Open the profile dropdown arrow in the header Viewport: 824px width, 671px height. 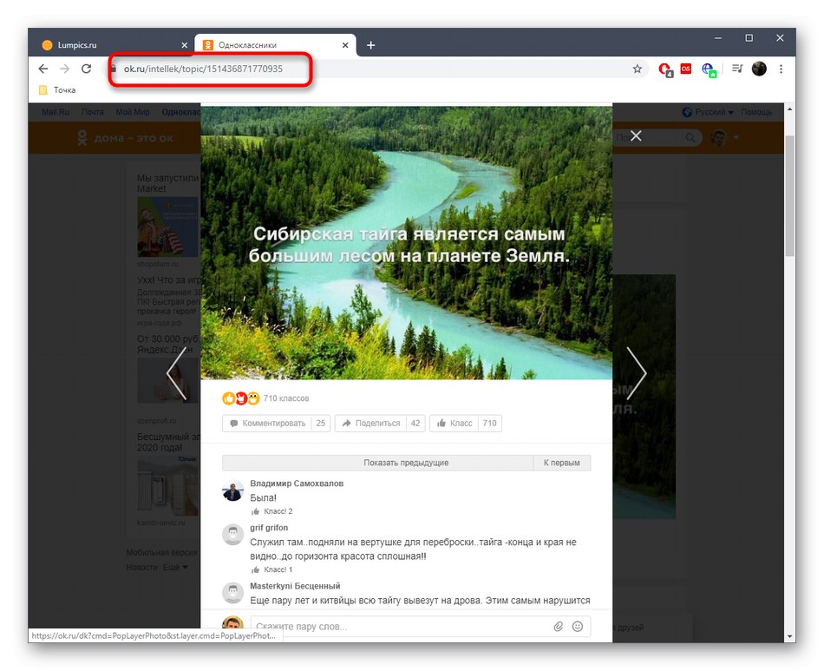736,138
